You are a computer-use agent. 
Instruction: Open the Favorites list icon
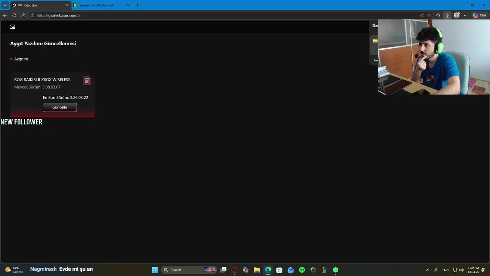coord(438,15)
